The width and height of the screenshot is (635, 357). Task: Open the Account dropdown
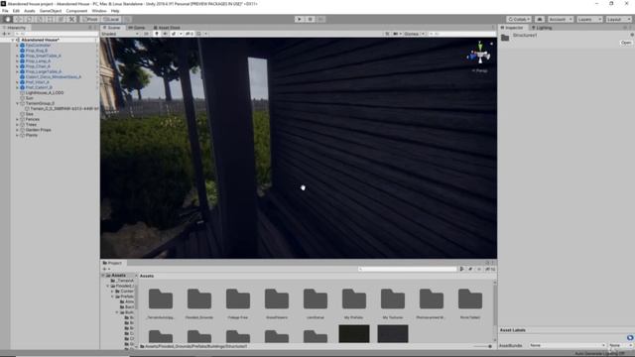click(561, 19)
